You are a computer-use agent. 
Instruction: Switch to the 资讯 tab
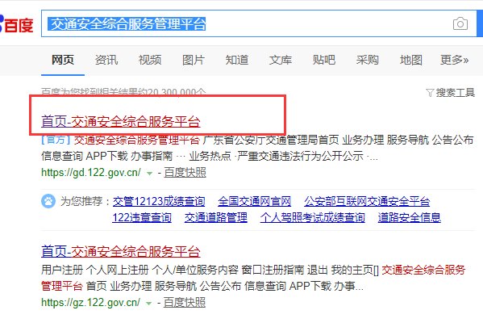[106, 60]
